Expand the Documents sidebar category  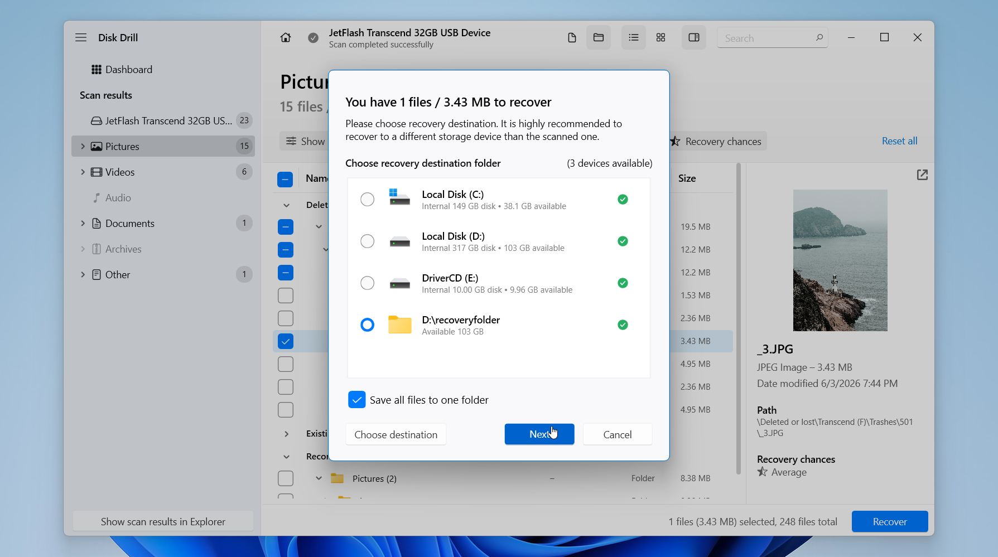point(83,223)
